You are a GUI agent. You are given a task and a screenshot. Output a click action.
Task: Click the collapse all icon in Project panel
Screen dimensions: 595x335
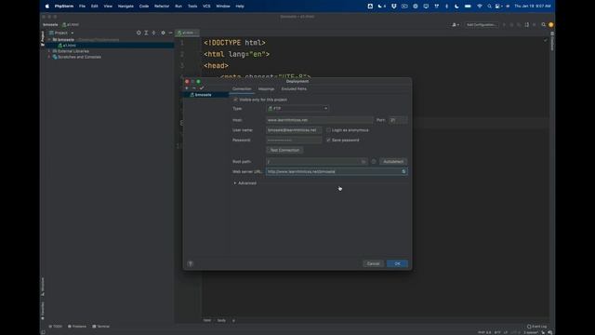point(153,33)
